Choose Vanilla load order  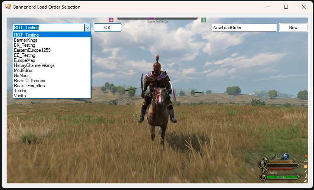click(52, 96)
